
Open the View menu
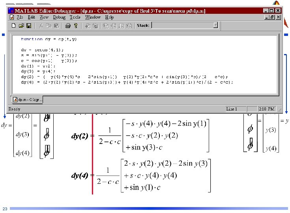[44, 17]
